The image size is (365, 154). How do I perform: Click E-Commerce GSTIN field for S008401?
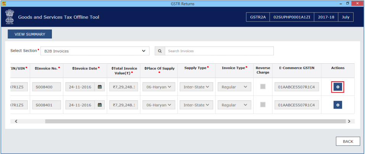[x=297, y=105]
